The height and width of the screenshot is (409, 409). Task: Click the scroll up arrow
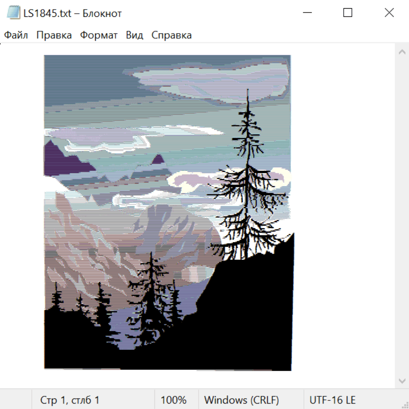[402, 52]
